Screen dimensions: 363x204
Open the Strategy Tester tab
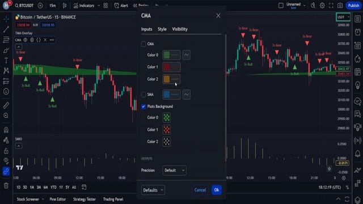85,199
